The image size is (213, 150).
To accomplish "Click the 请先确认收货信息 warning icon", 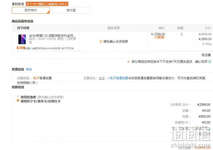I will pos(101,42).
